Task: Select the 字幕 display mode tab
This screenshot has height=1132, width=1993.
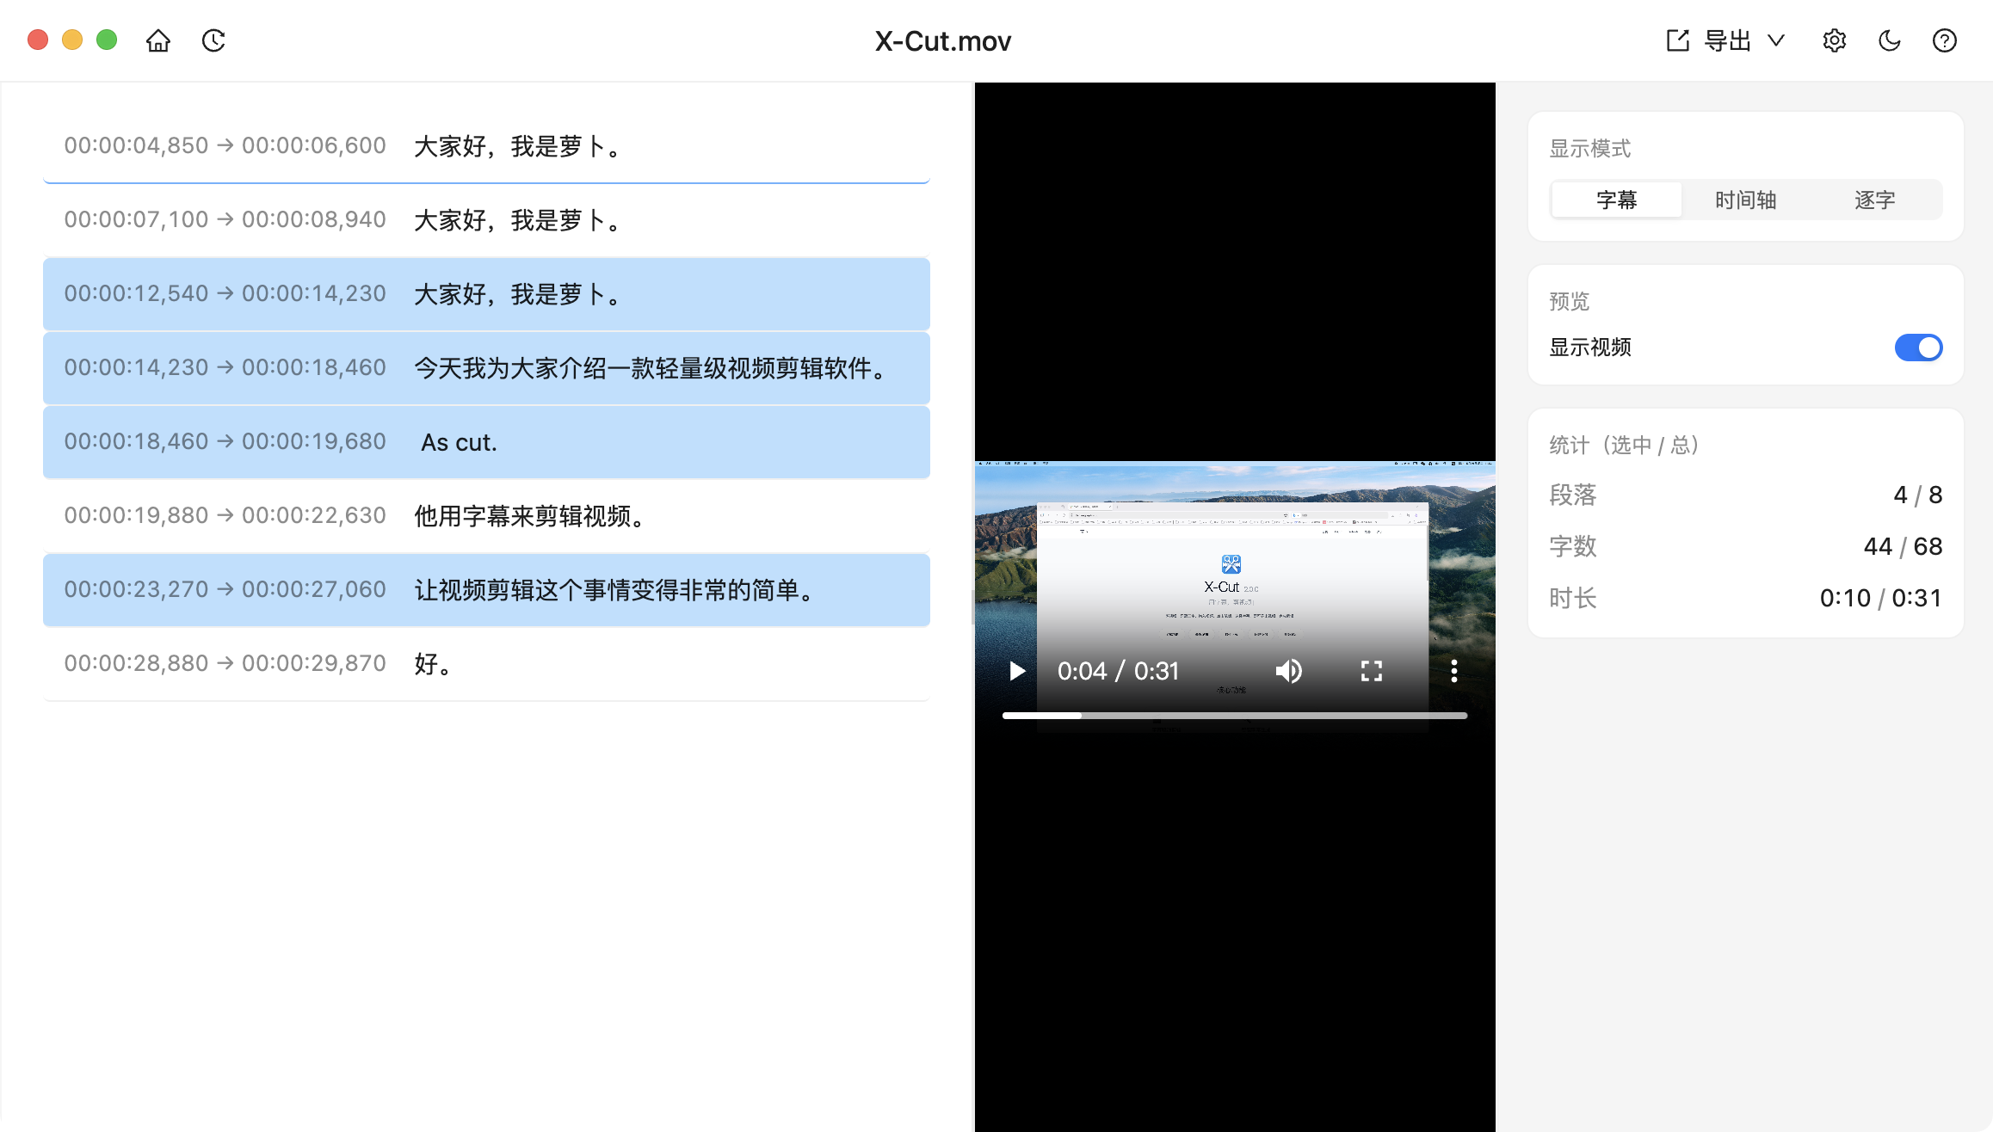Action: click(x=1616, y=200)
